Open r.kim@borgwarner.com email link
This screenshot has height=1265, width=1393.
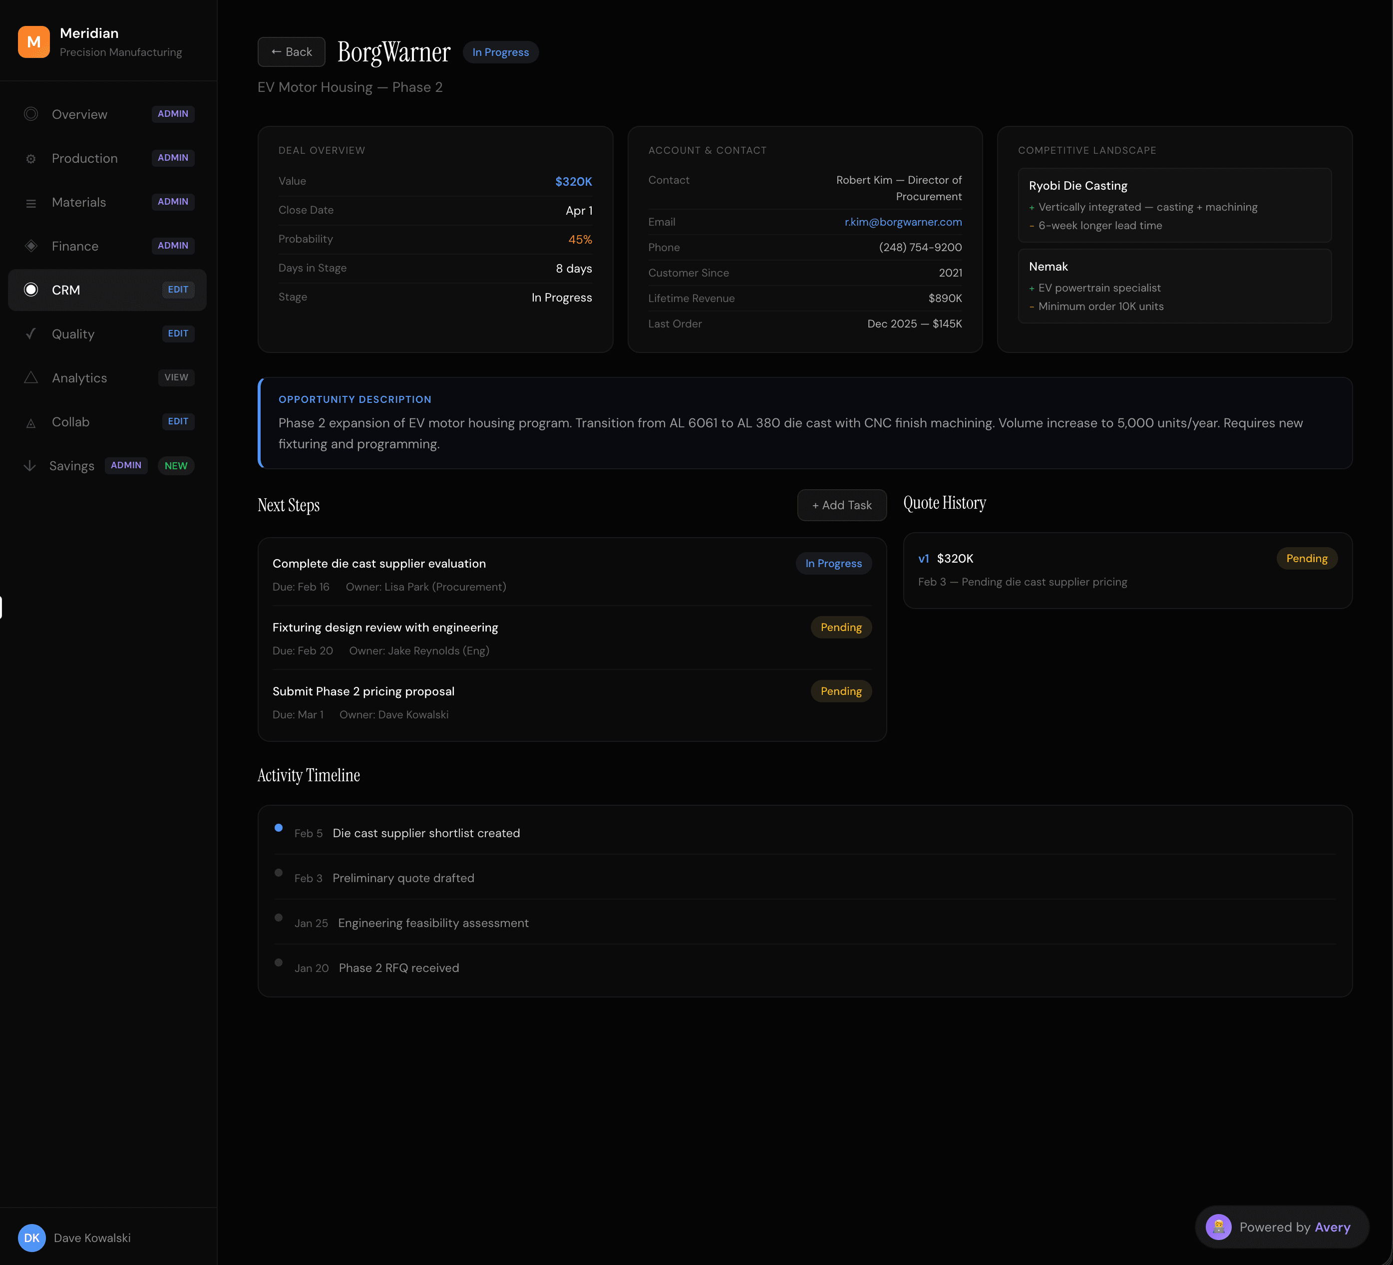point(902,222)
